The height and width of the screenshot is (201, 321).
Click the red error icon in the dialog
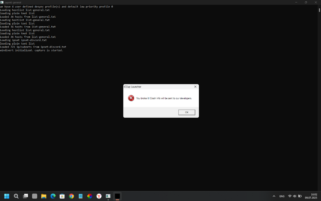point(131,98)
